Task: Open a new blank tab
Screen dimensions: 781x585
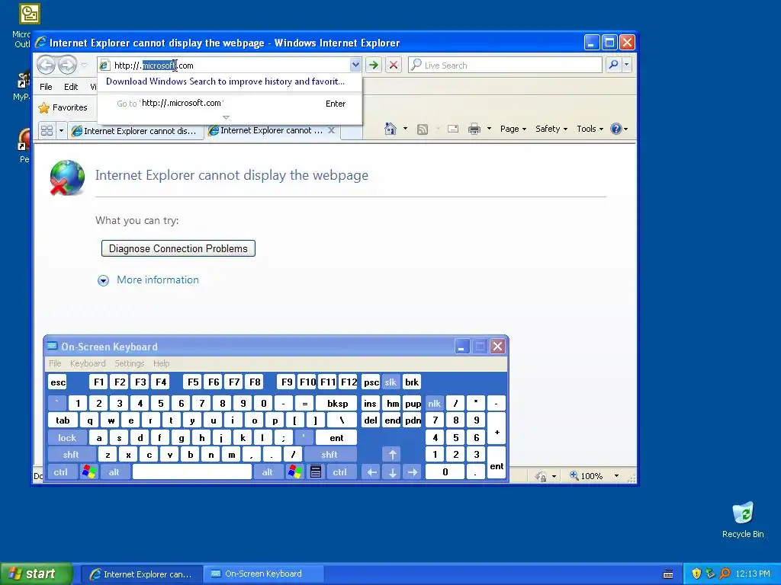Action: click(351, 131)
